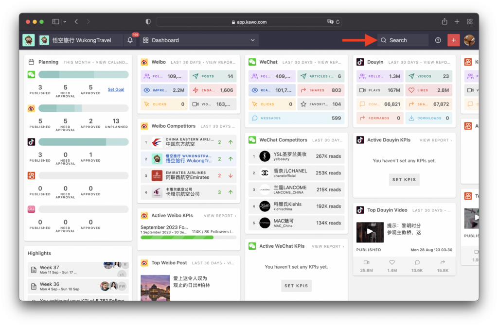This screenshot has height=326, width=498.
Task: Click the WeChat Messages 599 metric
Action: pos(296,118)
